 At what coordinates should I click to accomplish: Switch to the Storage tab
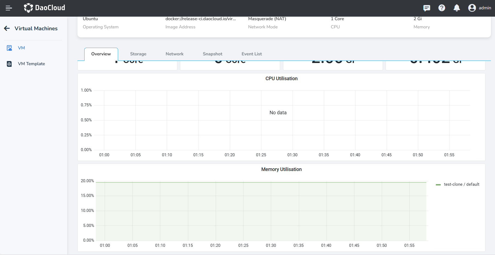click(x=138, y=54)
